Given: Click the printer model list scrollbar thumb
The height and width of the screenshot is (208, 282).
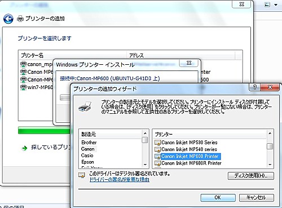Looking at the screenshot, I should (270, 146).
